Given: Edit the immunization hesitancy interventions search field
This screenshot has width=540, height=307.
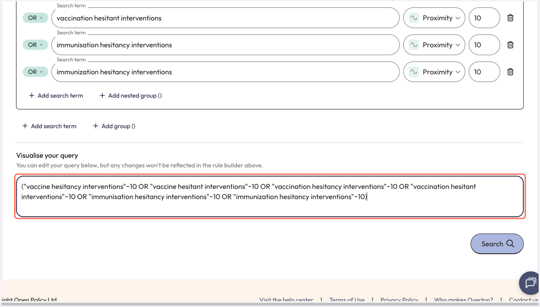Looking at the screenshot, I should click(225, 72).
